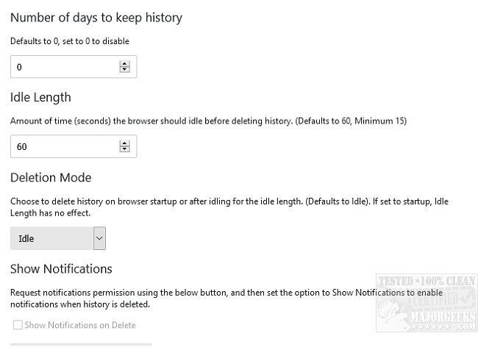Click the 'Defaults to 0' description text
The height and width of the screenshot is (347, 478).
70,41
